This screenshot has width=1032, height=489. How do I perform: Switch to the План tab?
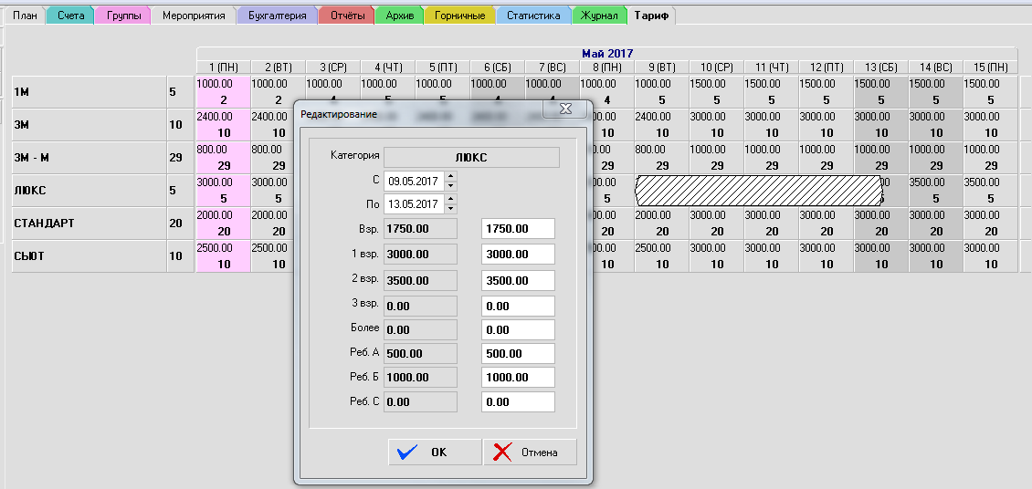point(25,16)
